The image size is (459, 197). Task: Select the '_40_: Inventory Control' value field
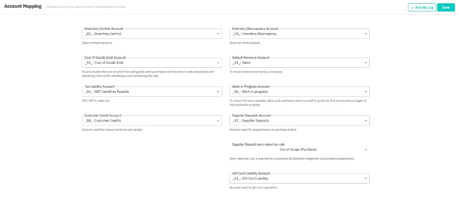pos(145,34)
